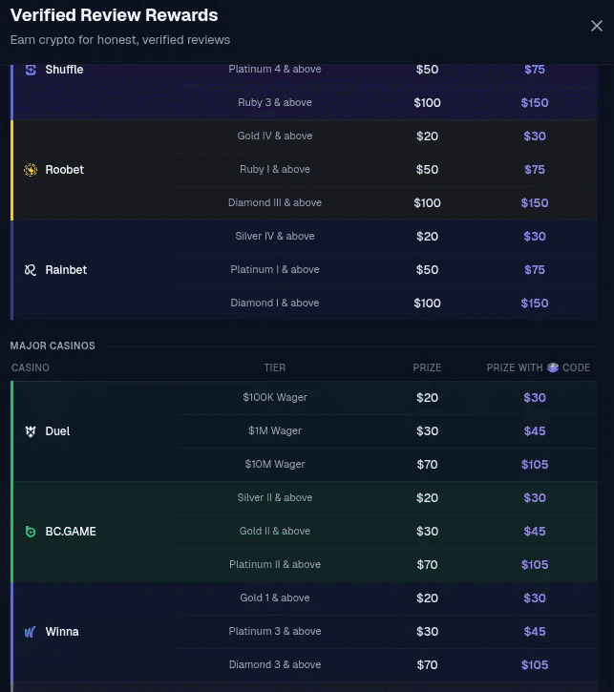Close the Verified Review Rewards dialog
The width and height of the screenshot is (614, 692).
click(x=597, y=26)
